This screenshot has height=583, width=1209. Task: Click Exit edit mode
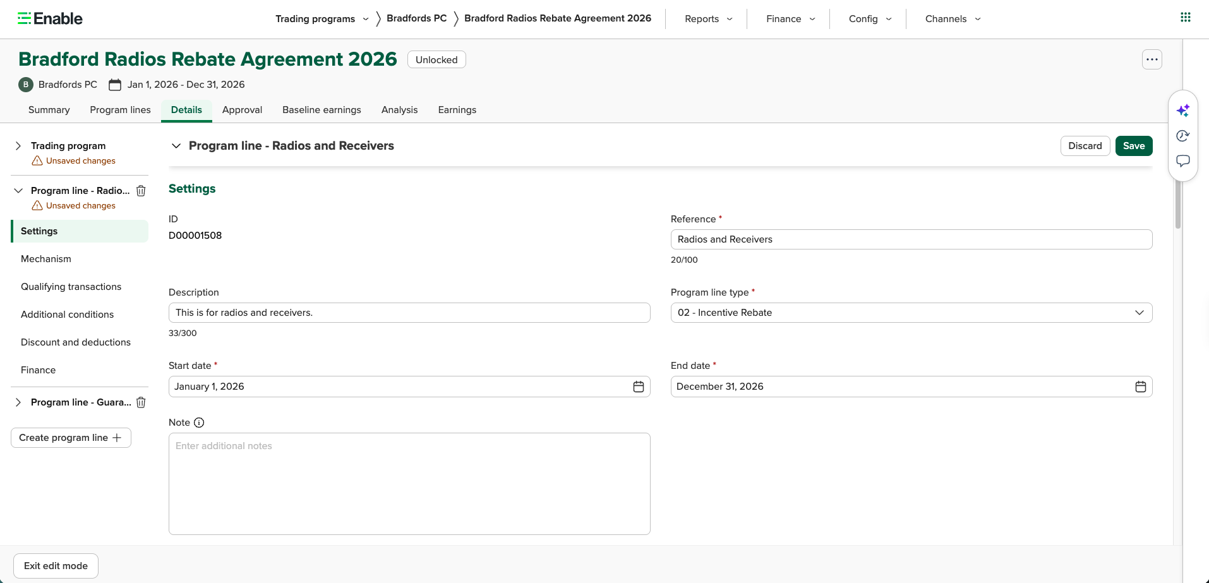pos(56,566)
